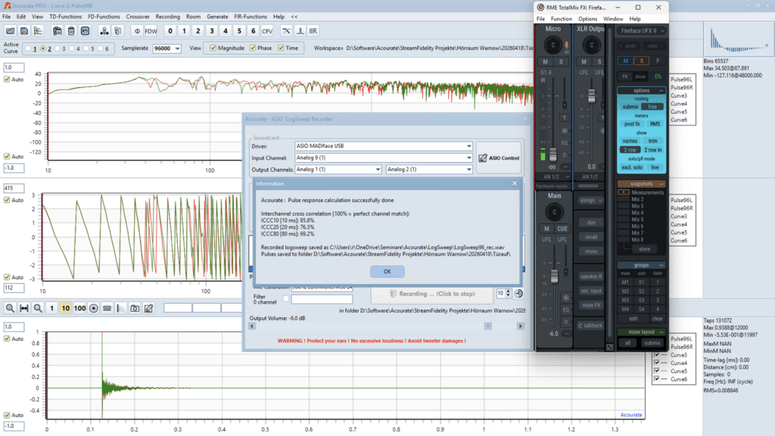
Task: Open the FIR-Functions menu
Action: 252,16
